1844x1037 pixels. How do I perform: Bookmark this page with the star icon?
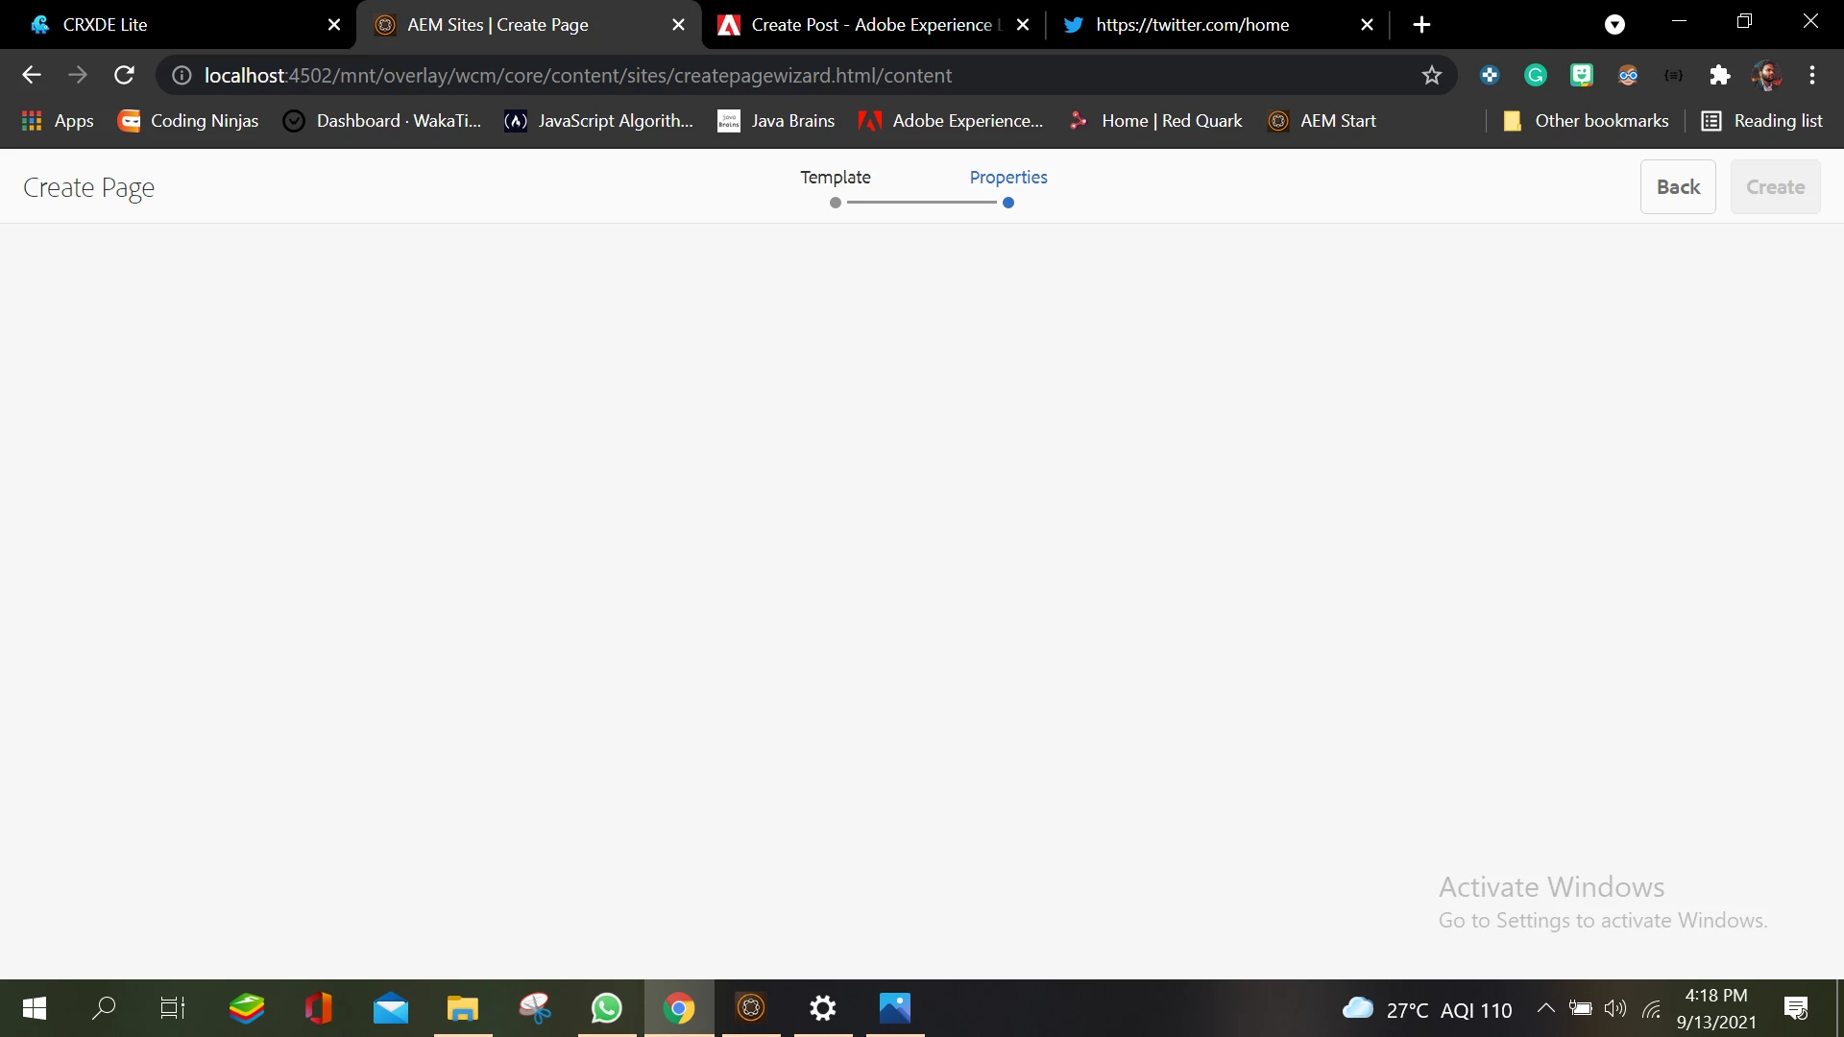(x=1431, y=75)
